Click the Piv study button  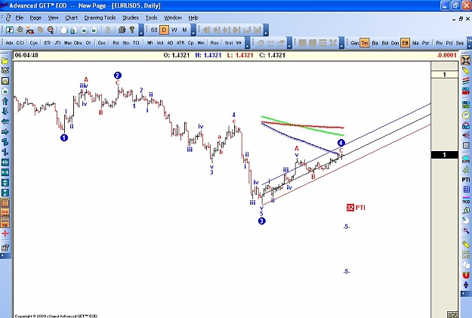(440, 43)
